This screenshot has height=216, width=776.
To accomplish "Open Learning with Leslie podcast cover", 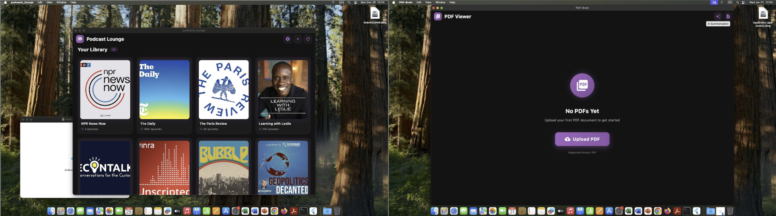I will [283, 90].
